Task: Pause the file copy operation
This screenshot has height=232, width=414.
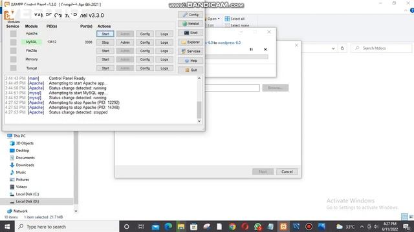Action: tap(251, 49)
